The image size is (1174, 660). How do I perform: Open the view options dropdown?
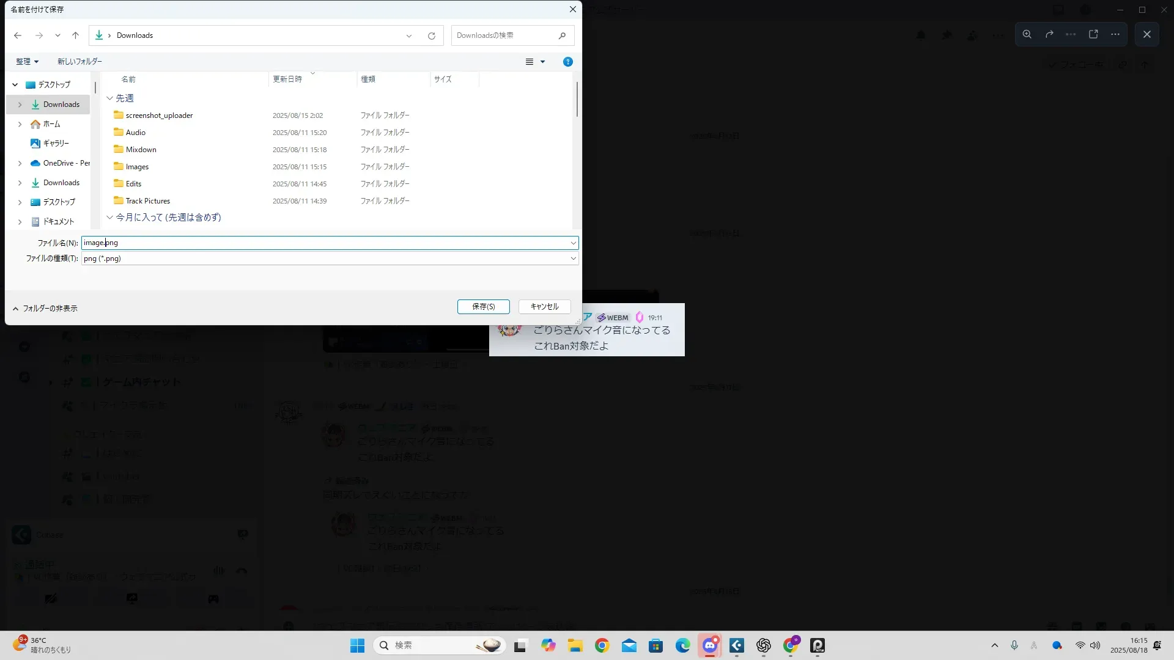(542, 62)
